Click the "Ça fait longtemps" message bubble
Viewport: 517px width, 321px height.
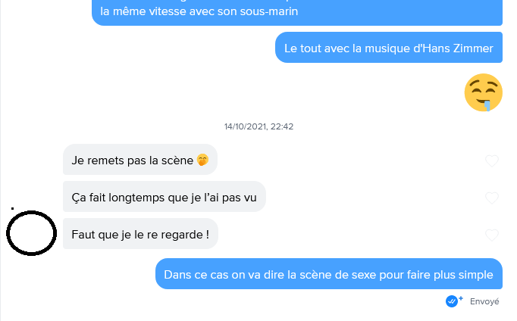pos(164,197)
